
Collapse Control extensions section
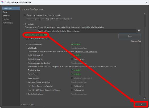(26, 94)
